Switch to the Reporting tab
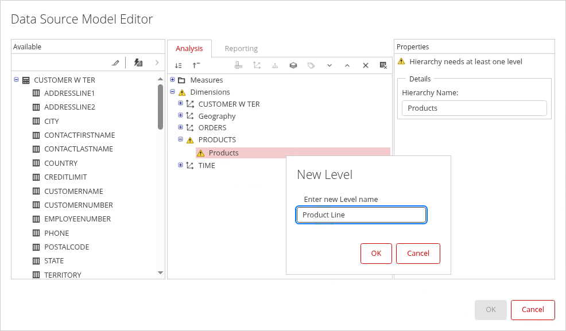 (x=241, y=49)
